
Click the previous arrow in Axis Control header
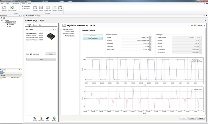53,29
